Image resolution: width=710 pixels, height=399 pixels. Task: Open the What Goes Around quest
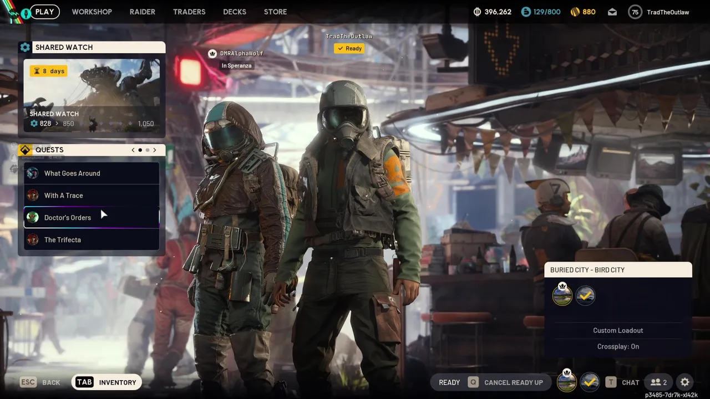coord(92,173)
